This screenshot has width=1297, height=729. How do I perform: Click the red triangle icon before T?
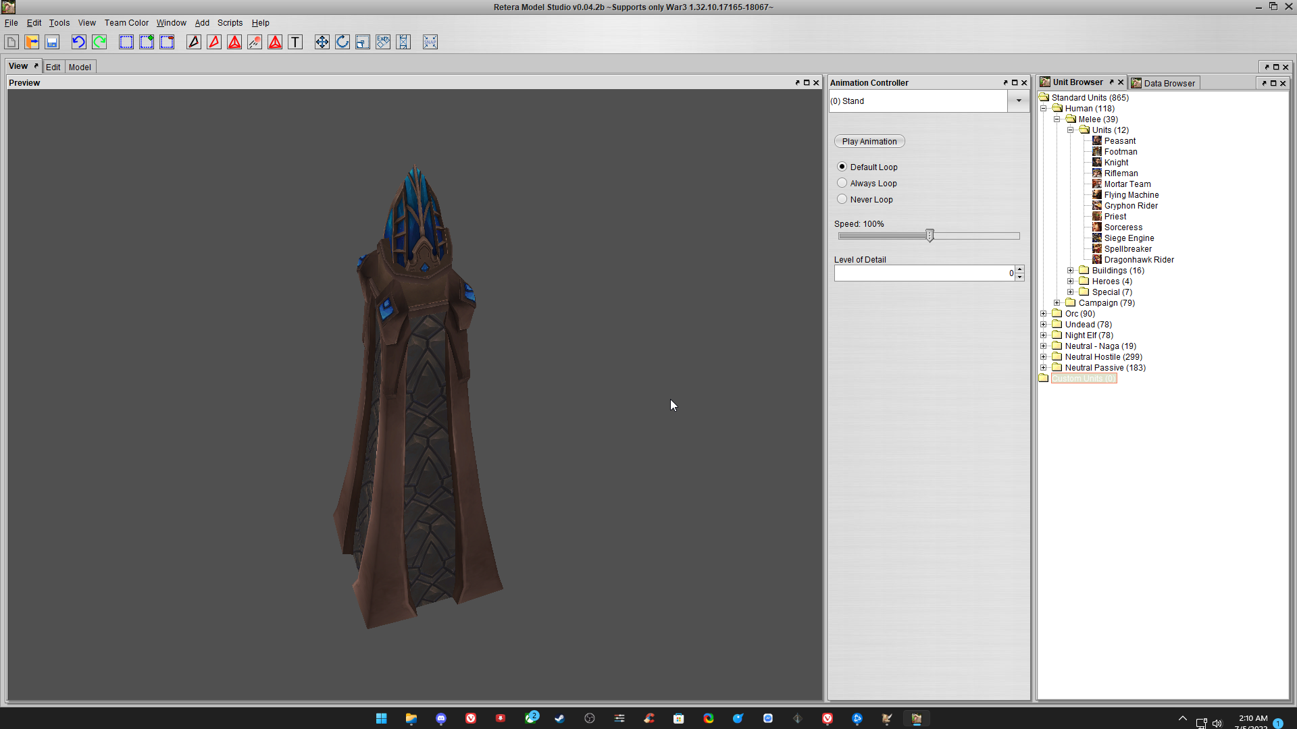[275, 42]
